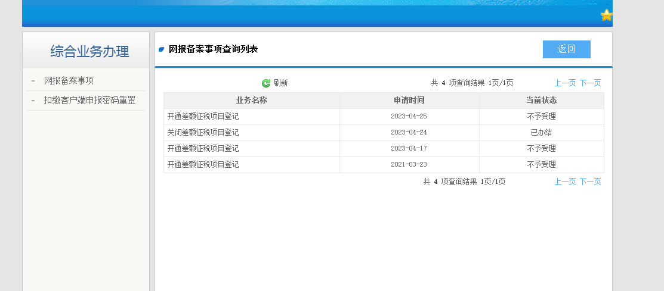Click the 申请时间 column header

click(x=409, y=101)
